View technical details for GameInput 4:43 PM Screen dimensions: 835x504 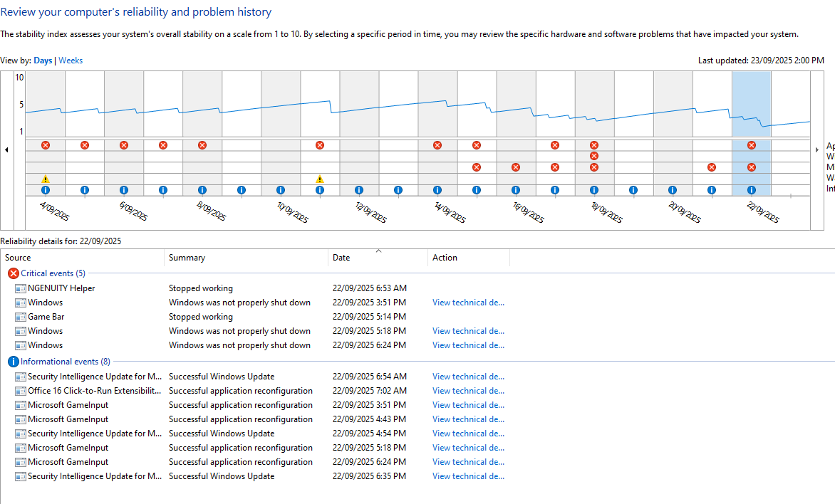point(468,419)
